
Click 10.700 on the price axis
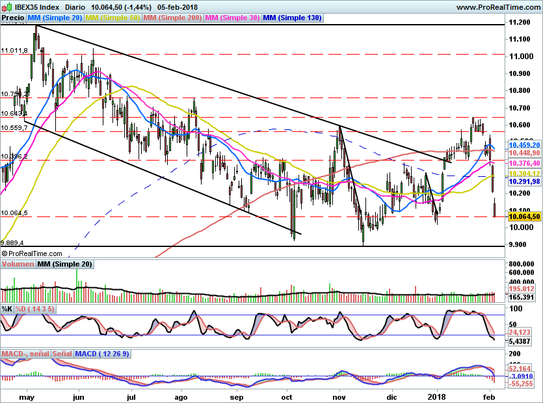click(x=519, y=108)
